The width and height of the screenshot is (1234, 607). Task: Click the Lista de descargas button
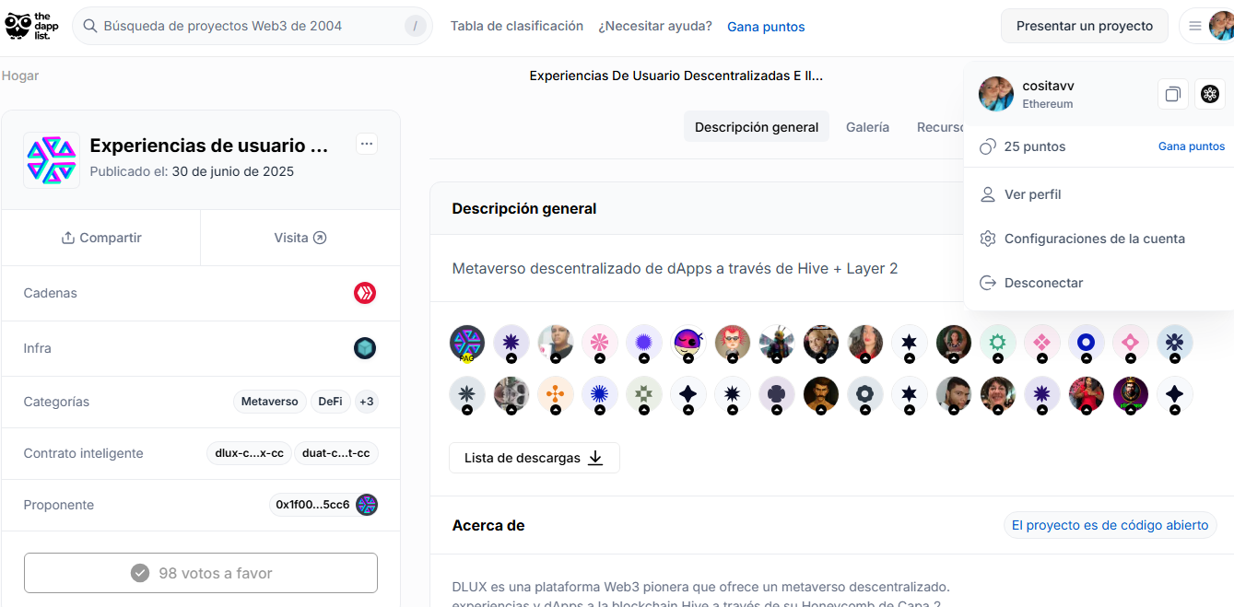click(535, 458)
